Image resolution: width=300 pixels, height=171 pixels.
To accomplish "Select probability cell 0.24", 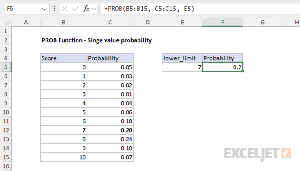I will pos(110,139).
